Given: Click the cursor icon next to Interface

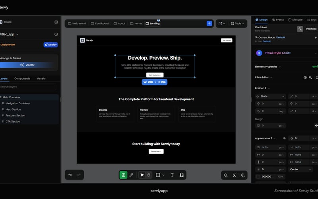Looking at the screenshot, I should click(x=300, y=29).
